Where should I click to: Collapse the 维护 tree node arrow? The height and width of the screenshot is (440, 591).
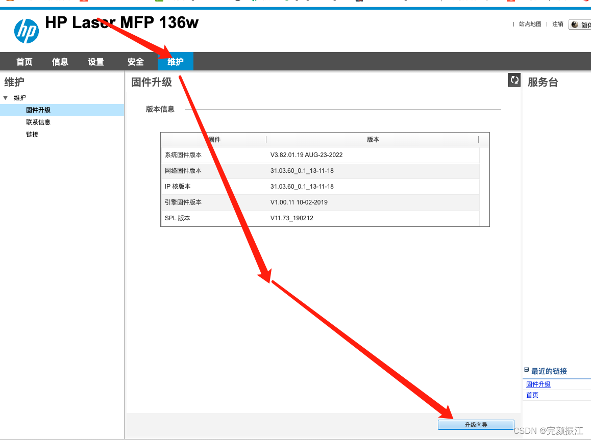click(6, 98)
